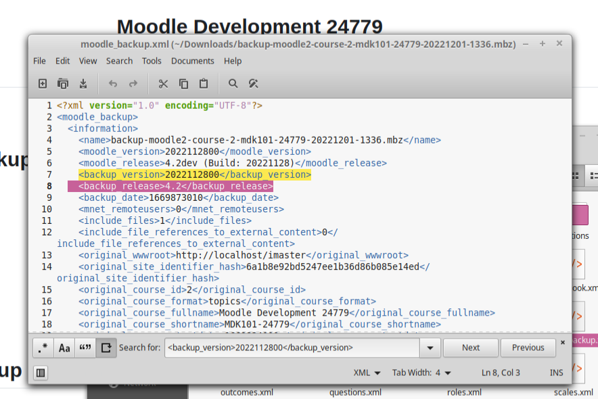Toggle match entire word only
Image resolution: width=598 pixels, height=399 pixels.
85,348
